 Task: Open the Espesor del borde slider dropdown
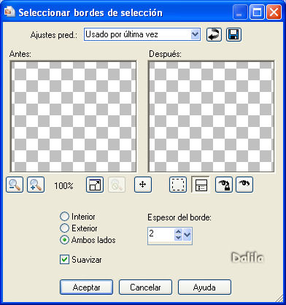pos(188,235)
